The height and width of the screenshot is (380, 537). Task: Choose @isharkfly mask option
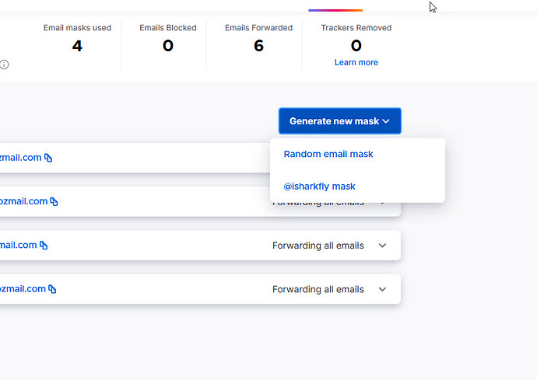(x=319, y=187)
